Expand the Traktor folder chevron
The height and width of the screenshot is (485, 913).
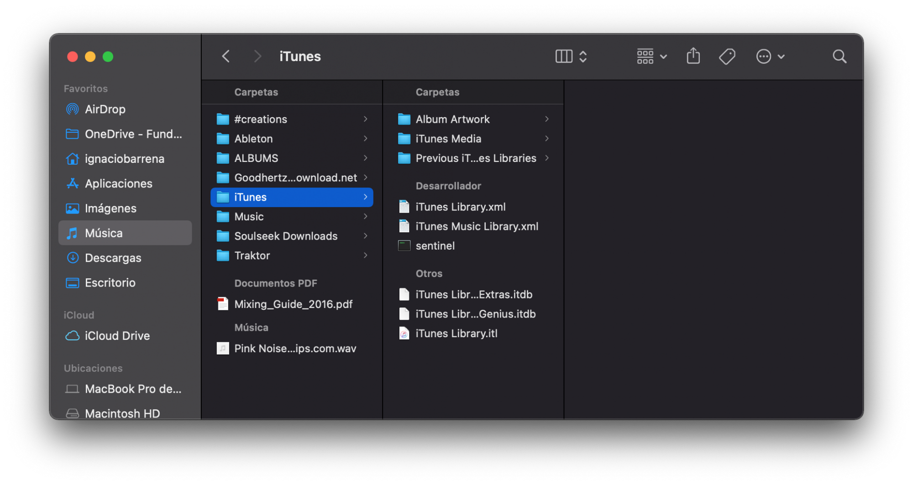(x=366, y=256)
